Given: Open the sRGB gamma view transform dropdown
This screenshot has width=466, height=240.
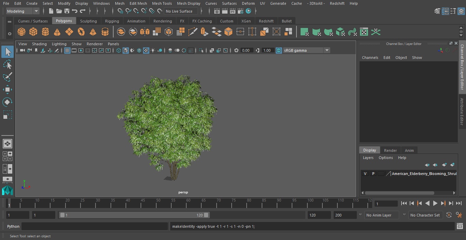Looking at the screenshot, I should tap(306, 50).
